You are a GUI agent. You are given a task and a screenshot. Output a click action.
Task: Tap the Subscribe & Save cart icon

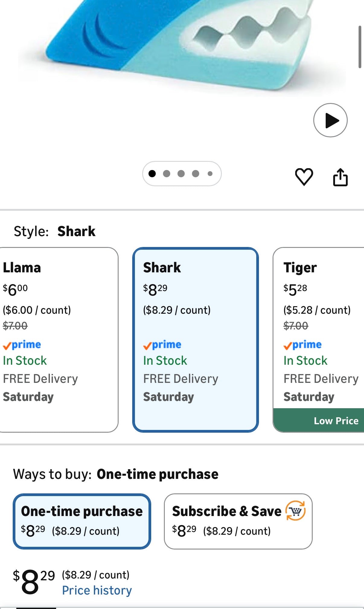coord(296,511)
